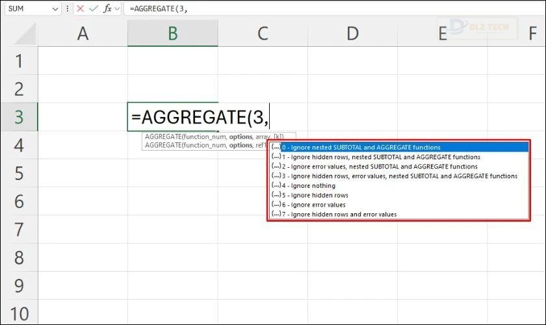Select column C header
This screenshot has height=325, width=546.
click(263, 33)
